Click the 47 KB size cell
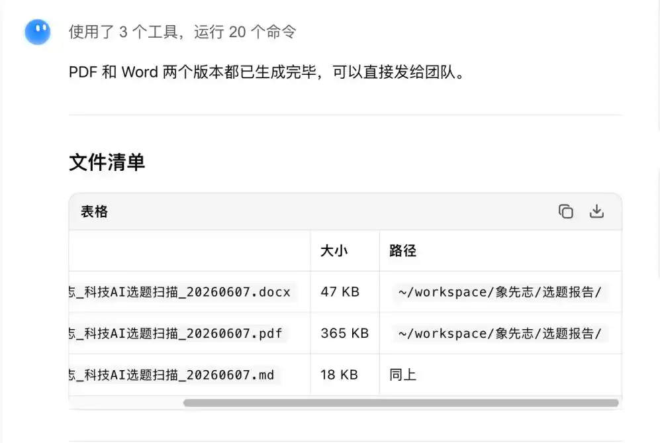 tap(340, 292)
